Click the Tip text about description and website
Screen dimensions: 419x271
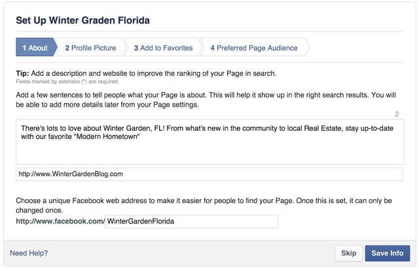tap(146, 73)
